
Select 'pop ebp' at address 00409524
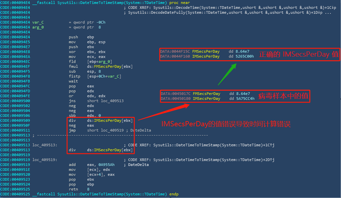coord(81,184)
